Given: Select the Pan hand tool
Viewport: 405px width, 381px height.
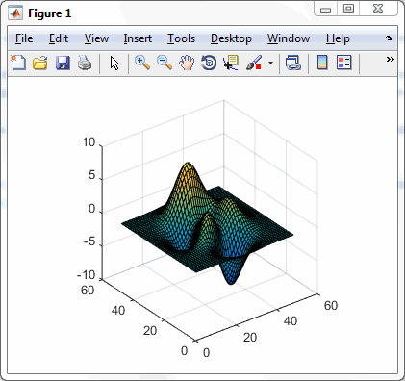Looking at the screenshot, I should pos(187,63).
